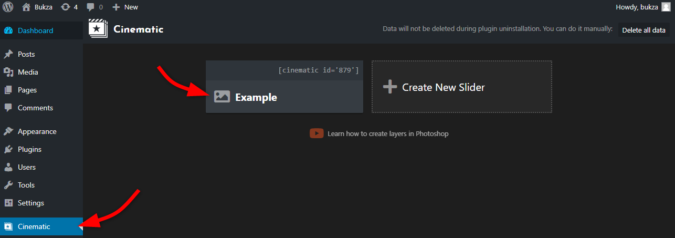Click the WordPress logo icon
675x238 pixels.
coord(8,7)
